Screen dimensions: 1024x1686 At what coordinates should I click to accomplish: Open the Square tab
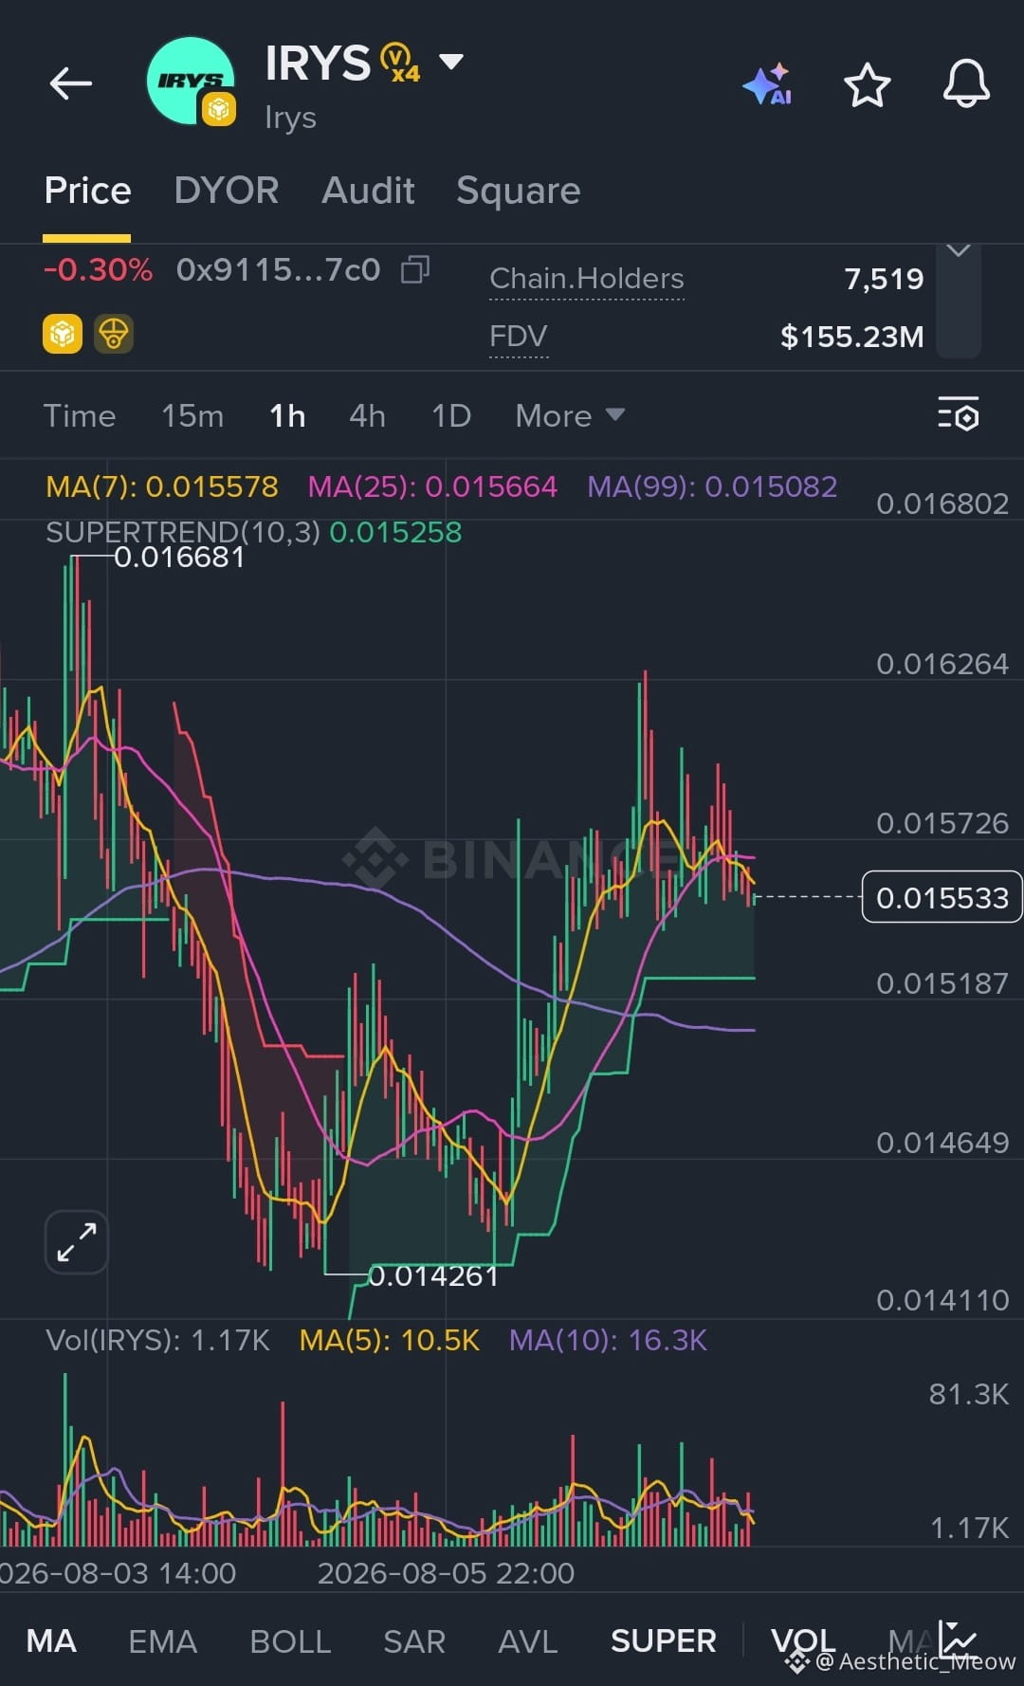(x=519, y=191)
